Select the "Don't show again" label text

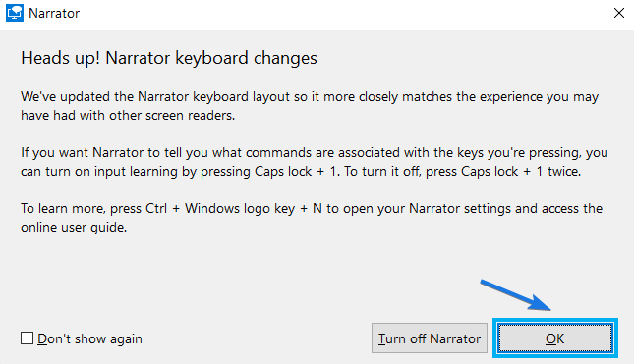(89, 338)
